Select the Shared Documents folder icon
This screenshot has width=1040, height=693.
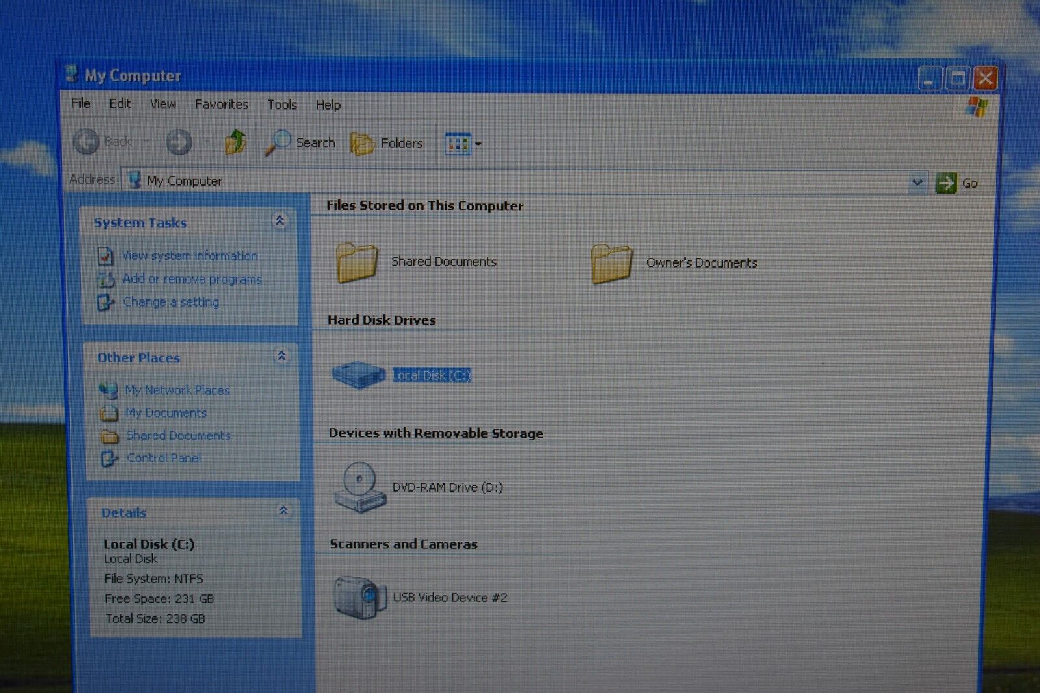click(x=357, y=262)
